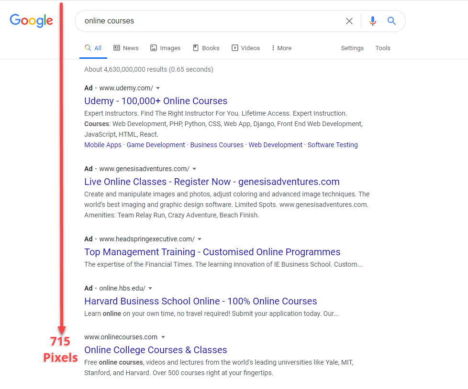The image size is (468, 389).
Task: Clear the search box with the X icon
Action: coord(349,21)
